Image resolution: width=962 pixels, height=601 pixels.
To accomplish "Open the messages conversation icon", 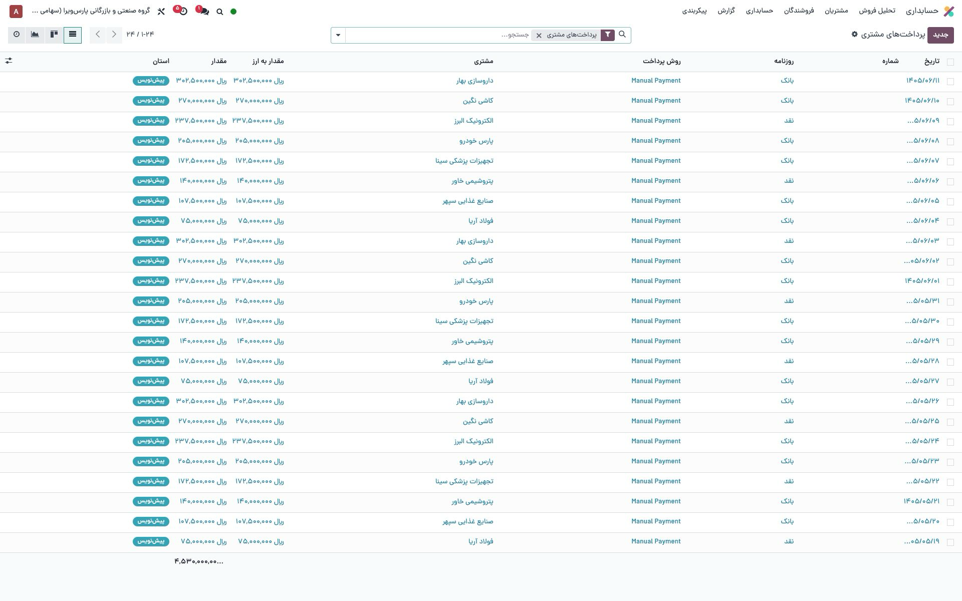I will coord(204,11).
